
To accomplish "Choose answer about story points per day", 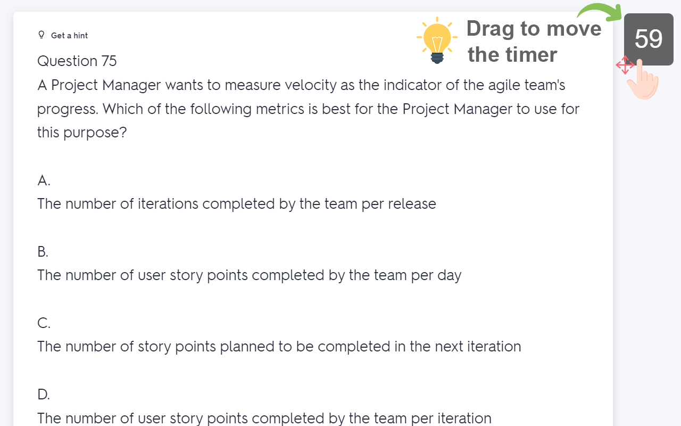I will (249, 275).
